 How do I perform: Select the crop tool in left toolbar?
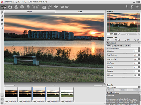click(2, 20)
